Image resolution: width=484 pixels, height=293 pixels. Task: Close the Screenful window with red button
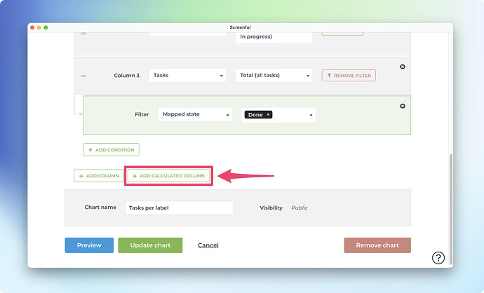(x=32, y=27)
